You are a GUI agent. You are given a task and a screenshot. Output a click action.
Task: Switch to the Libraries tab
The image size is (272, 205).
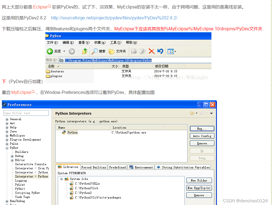(x=68, y=167)
